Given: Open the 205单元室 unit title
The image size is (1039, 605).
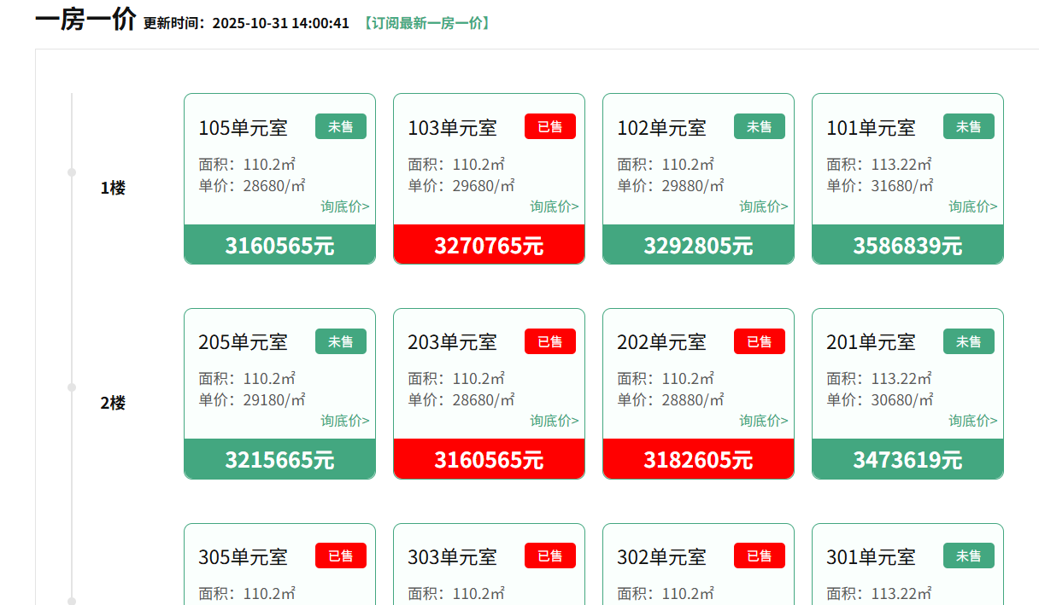Looking at the screenshot, I should coord(244,342).
